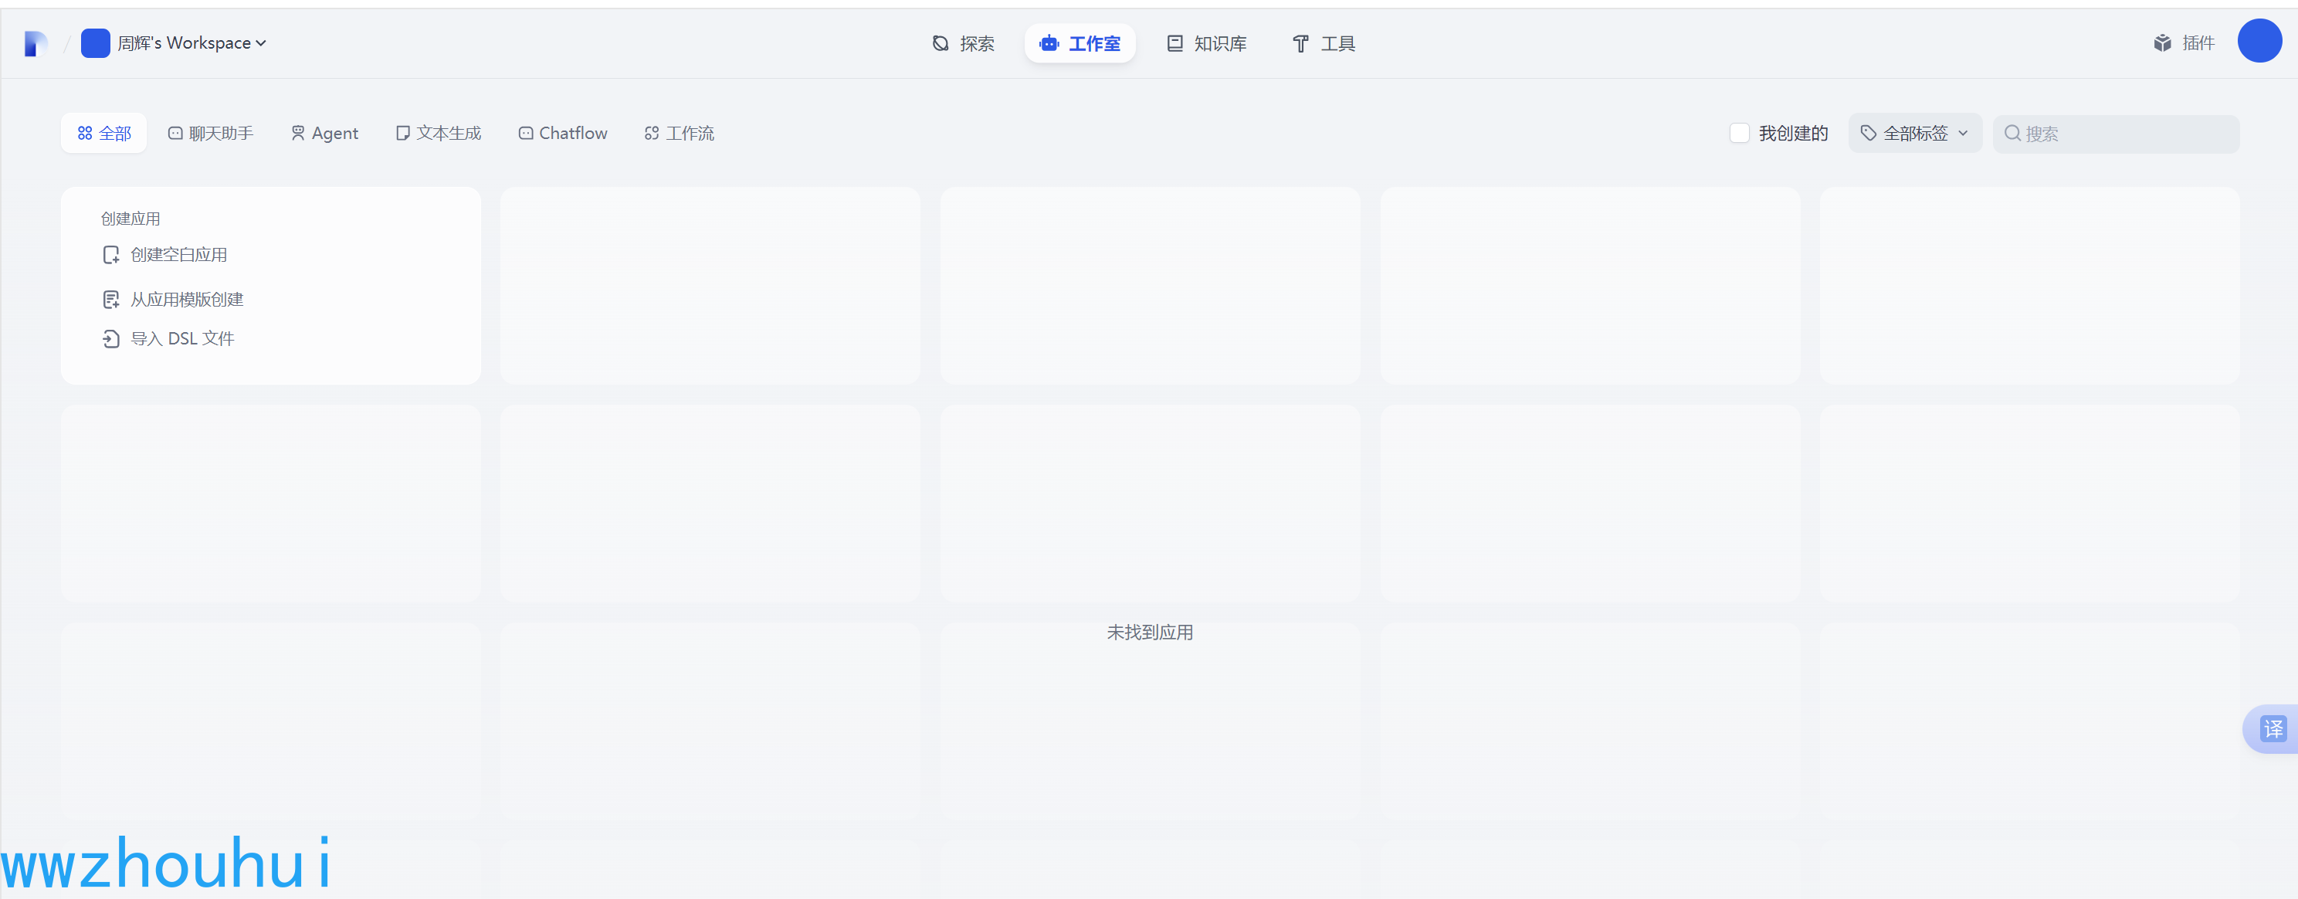Select the 工作室 top navigation item
Screen dimensions: 2298x899
1080,44
